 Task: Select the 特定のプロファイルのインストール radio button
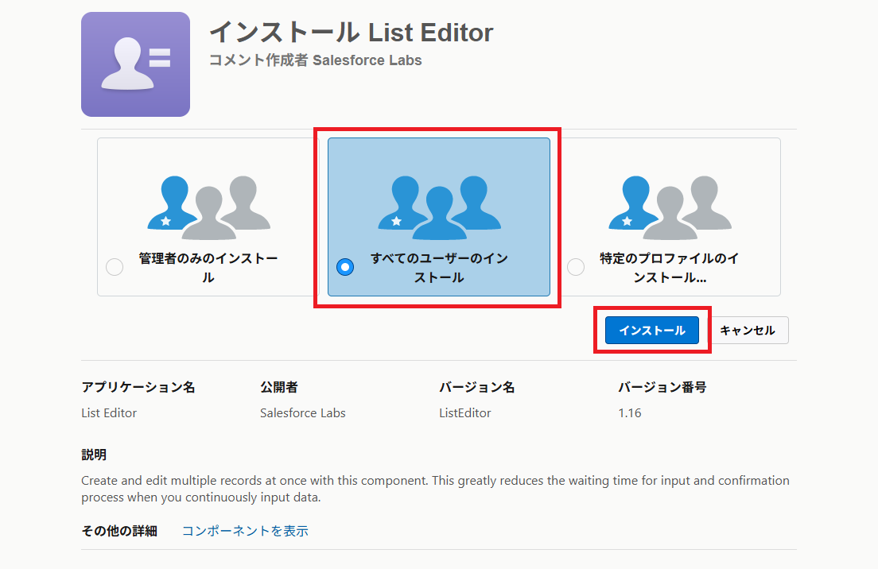pyautogui.click(x=576, y=267)
